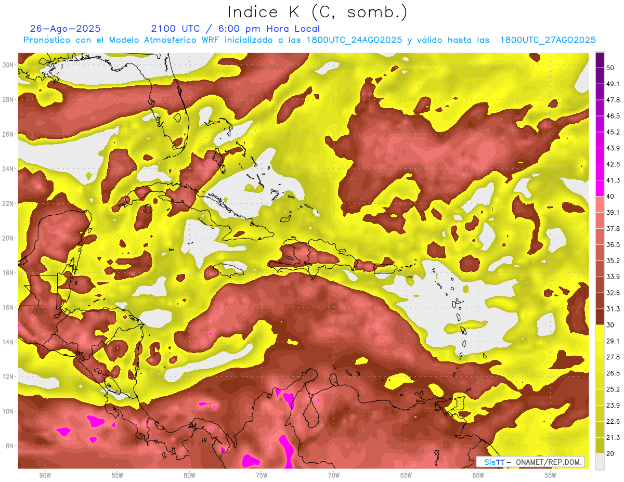Pick the bright yellow legend band between 29.1 and 30
Image resolution: width=624 pixels, height=482 pixels.
pyautogui.click(x=600, y=333)
